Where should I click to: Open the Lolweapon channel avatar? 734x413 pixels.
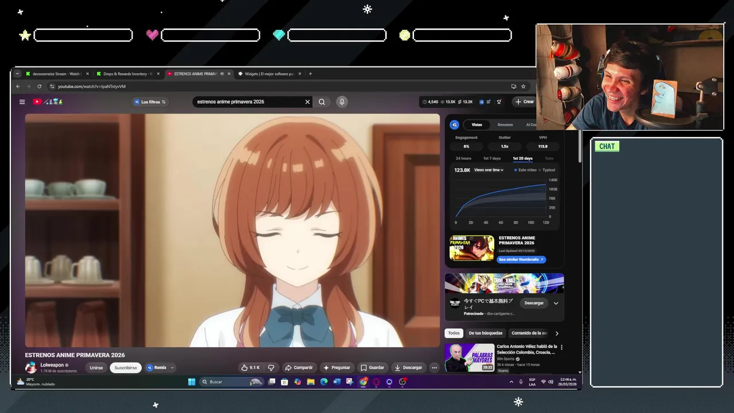pyautogui.click(x=31, y=368)
